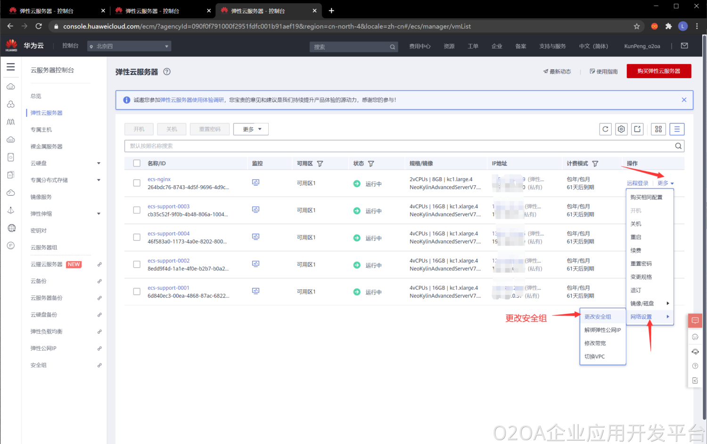Open the help question mark beside title
Screen dimensions: 707x444
[x=167, y=72]
